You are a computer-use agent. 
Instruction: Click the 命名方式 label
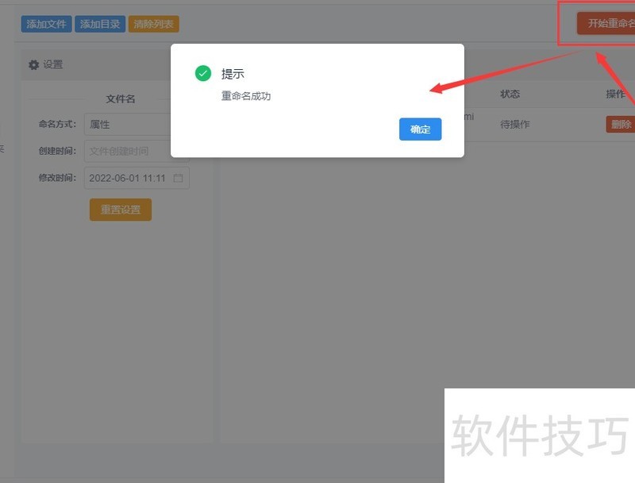57,124
